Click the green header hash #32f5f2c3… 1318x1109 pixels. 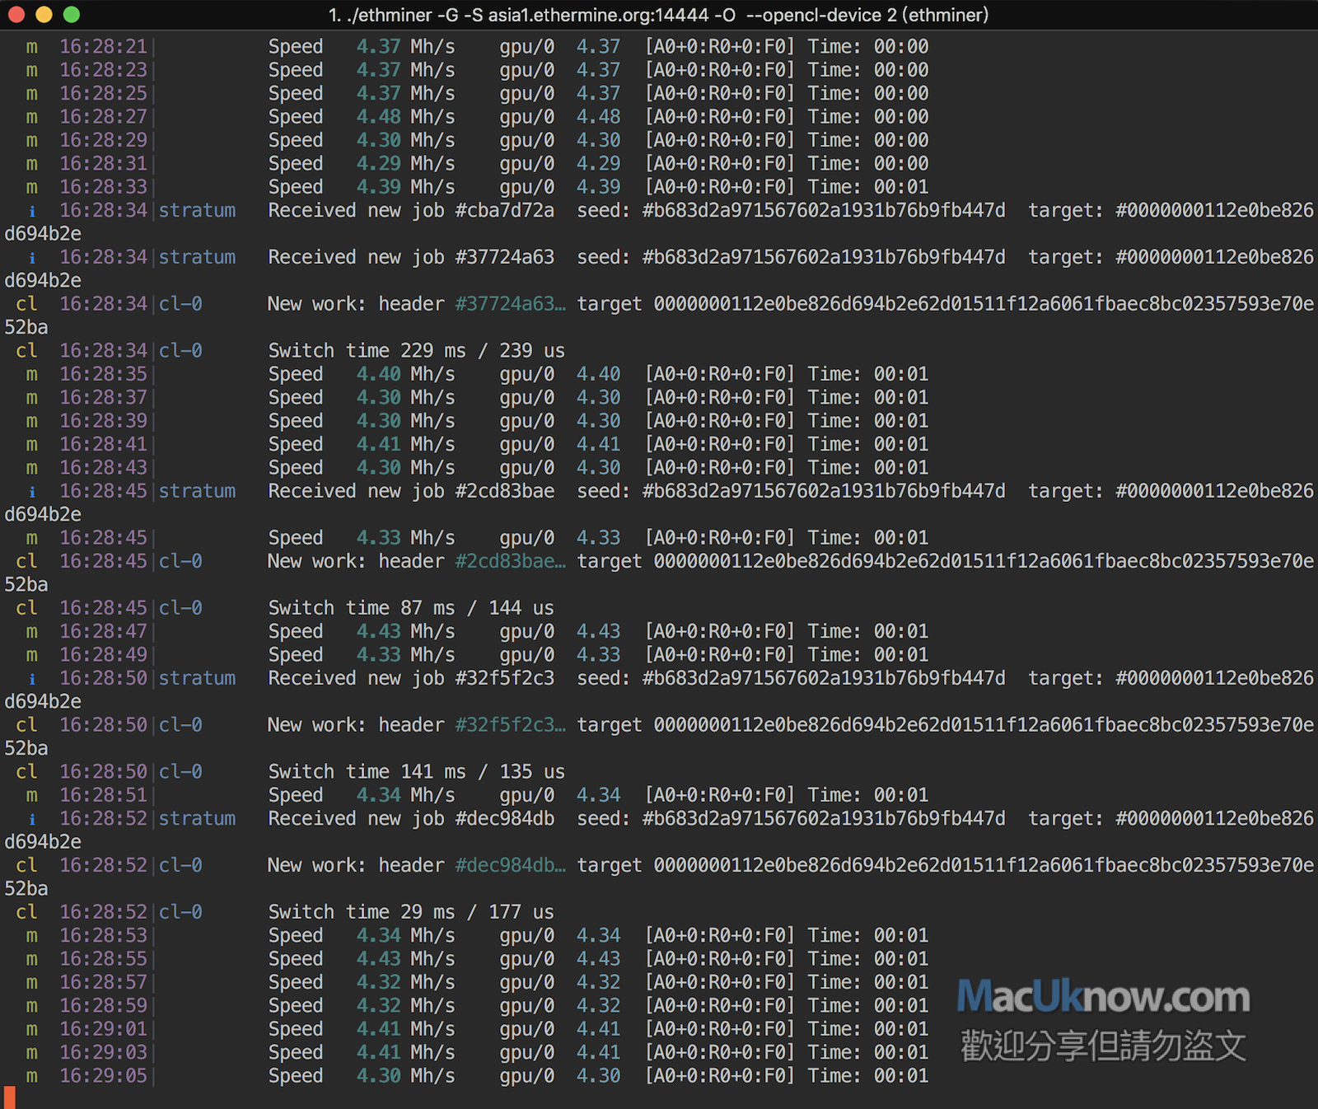point(510,726)
